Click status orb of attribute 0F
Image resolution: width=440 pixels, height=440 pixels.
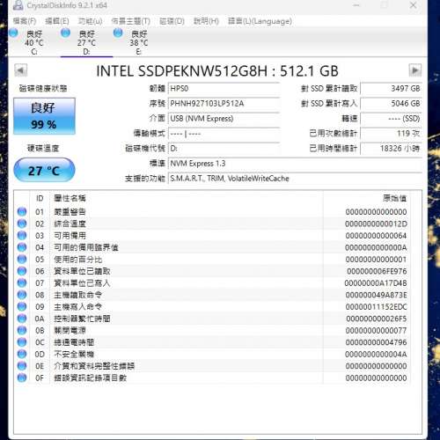[x=22, y=378]
